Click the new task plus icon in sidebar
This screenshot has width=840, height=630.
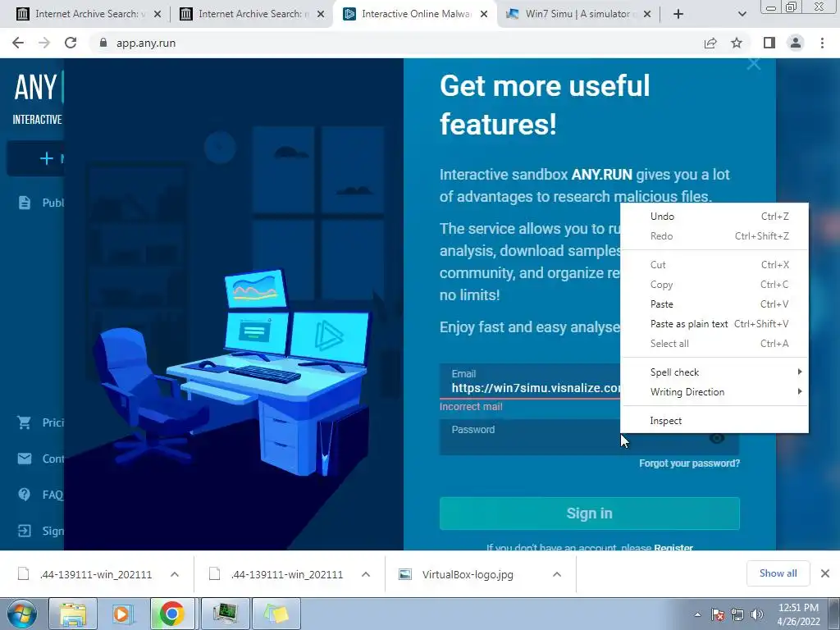[x=47, y=158]
